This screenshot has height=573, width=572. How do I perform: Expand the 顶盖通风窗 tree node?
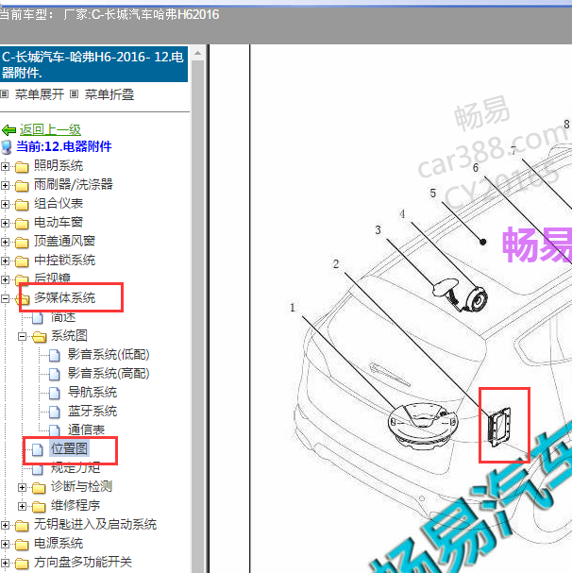pos(5,242)
